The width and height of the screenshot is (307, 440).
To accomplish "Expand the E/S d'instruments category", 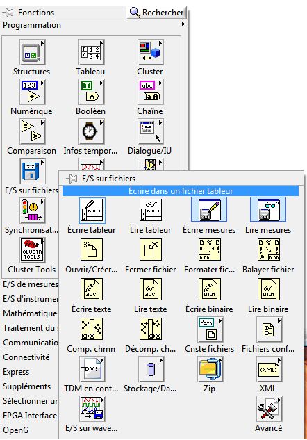I will (x=31, y=299).
